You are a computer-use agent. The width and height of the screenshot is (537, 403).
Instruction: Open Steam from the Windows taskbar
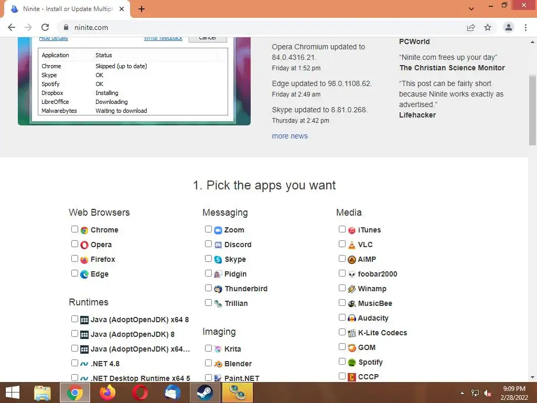pyautogui.click(x=205, y=393)
